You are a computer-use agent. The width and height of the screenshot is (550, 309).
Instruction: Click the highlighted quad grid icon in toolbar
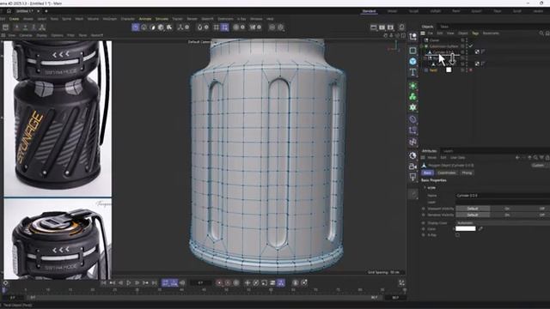click(x=224, y=27)
